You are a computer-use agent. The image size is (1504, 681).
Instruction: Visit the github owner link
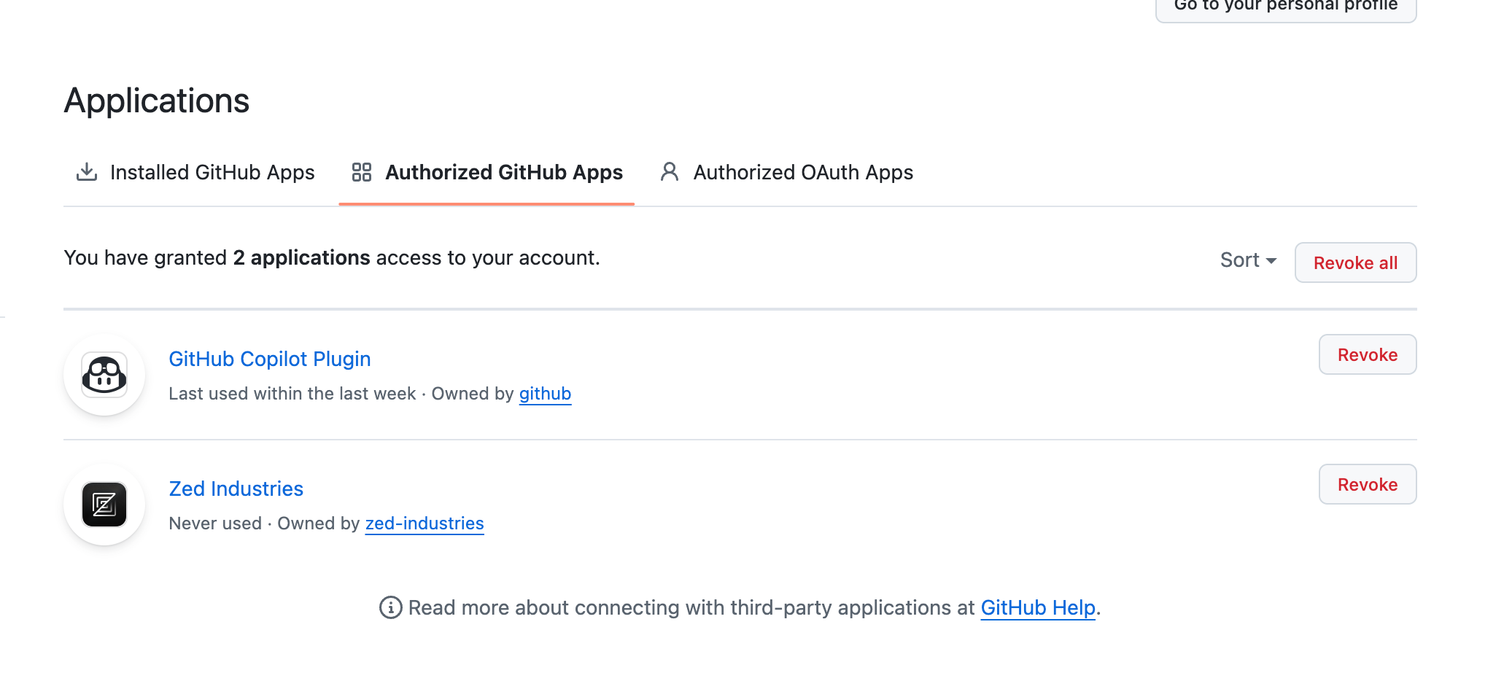[545, 394]
